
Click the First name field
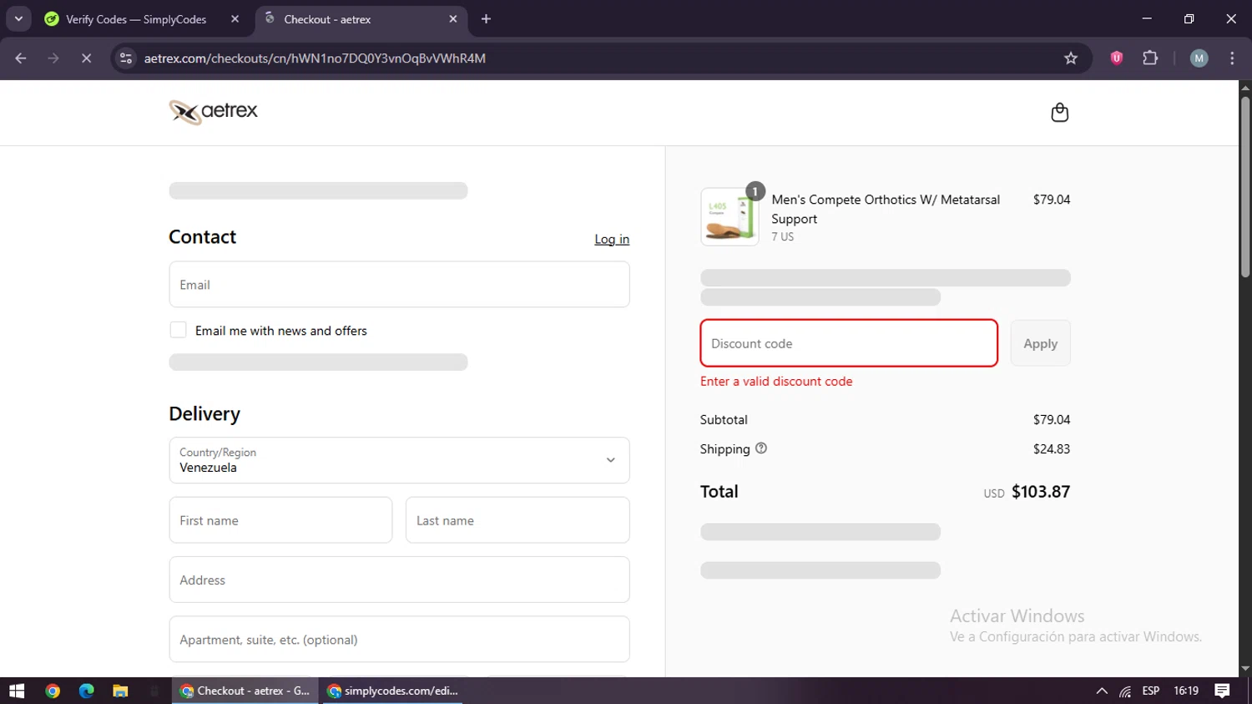(280, 520)
